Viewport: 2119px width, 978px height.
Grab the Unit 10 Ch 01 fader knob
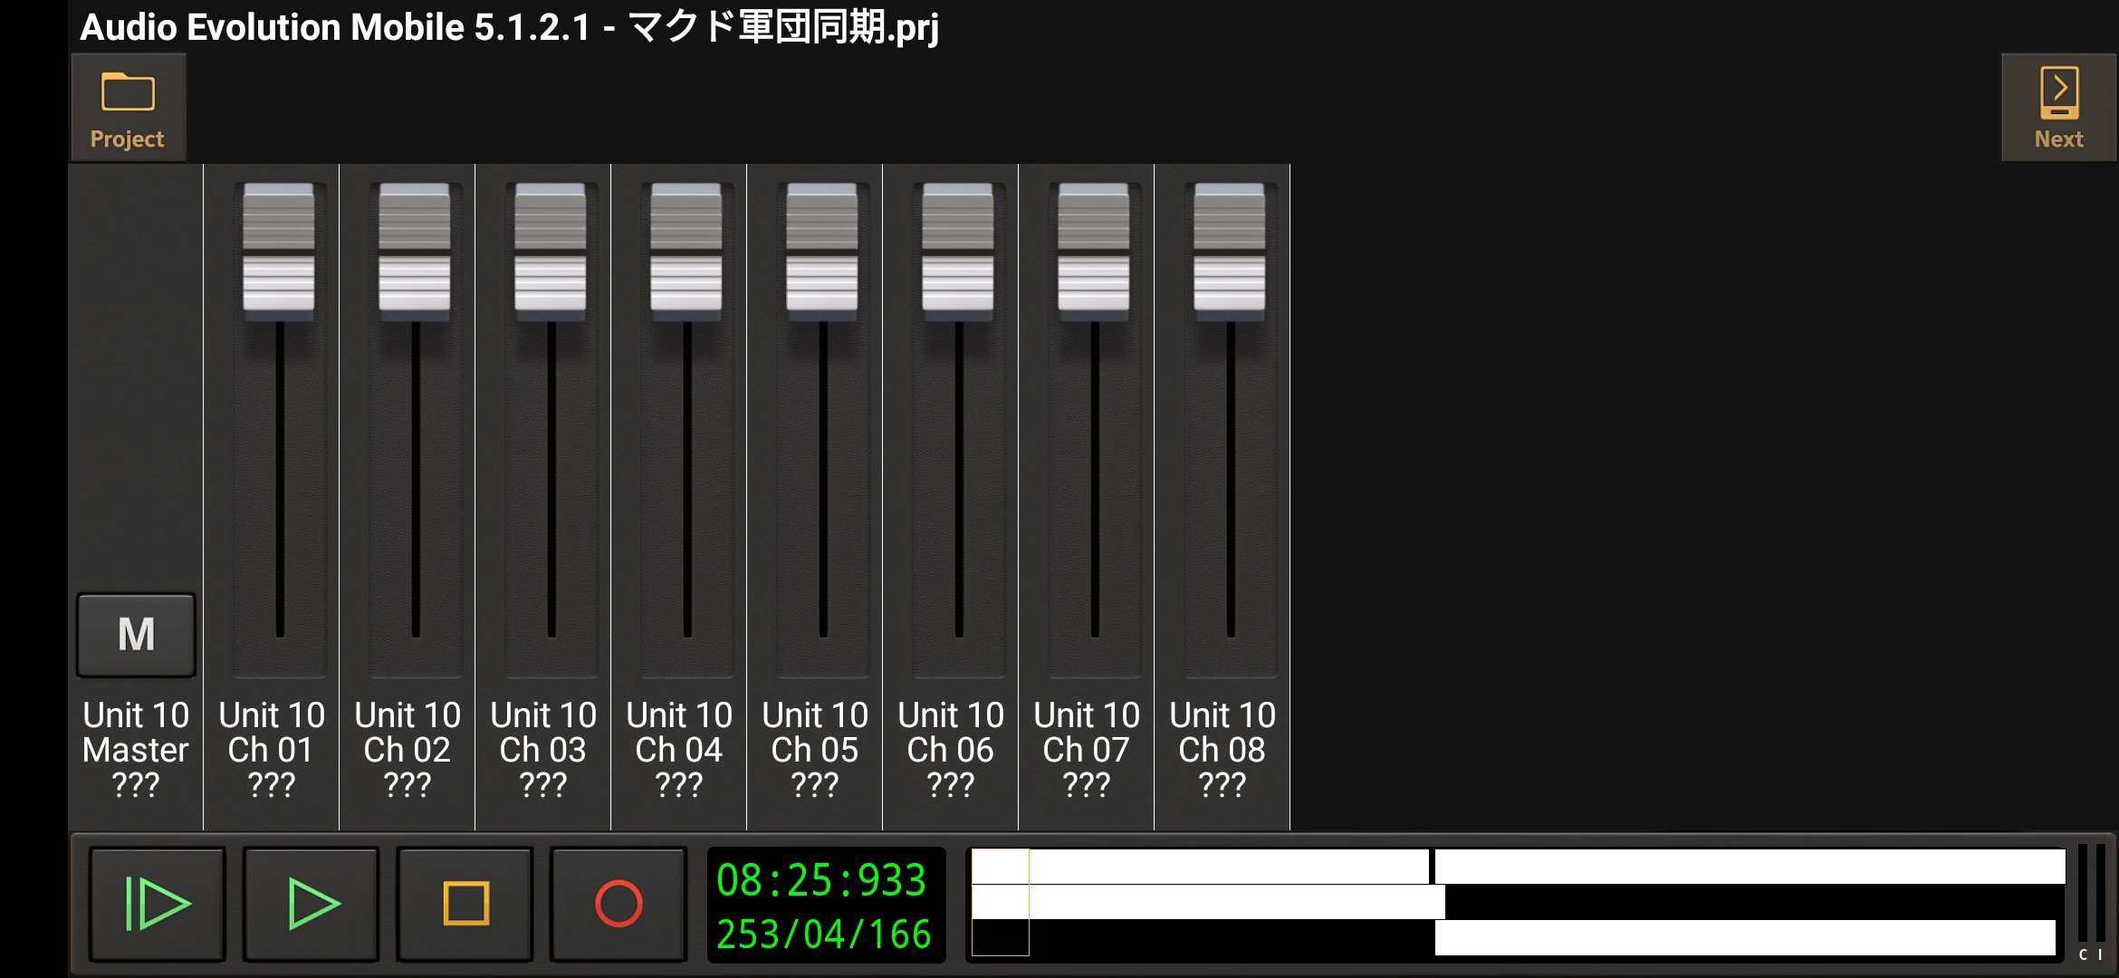(279, 252)
